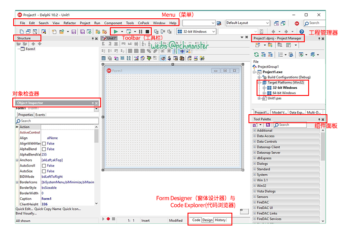Viewport: 341px width, 234px height.
Task: Click the purple Save icon
Action: tap(74, 32)
